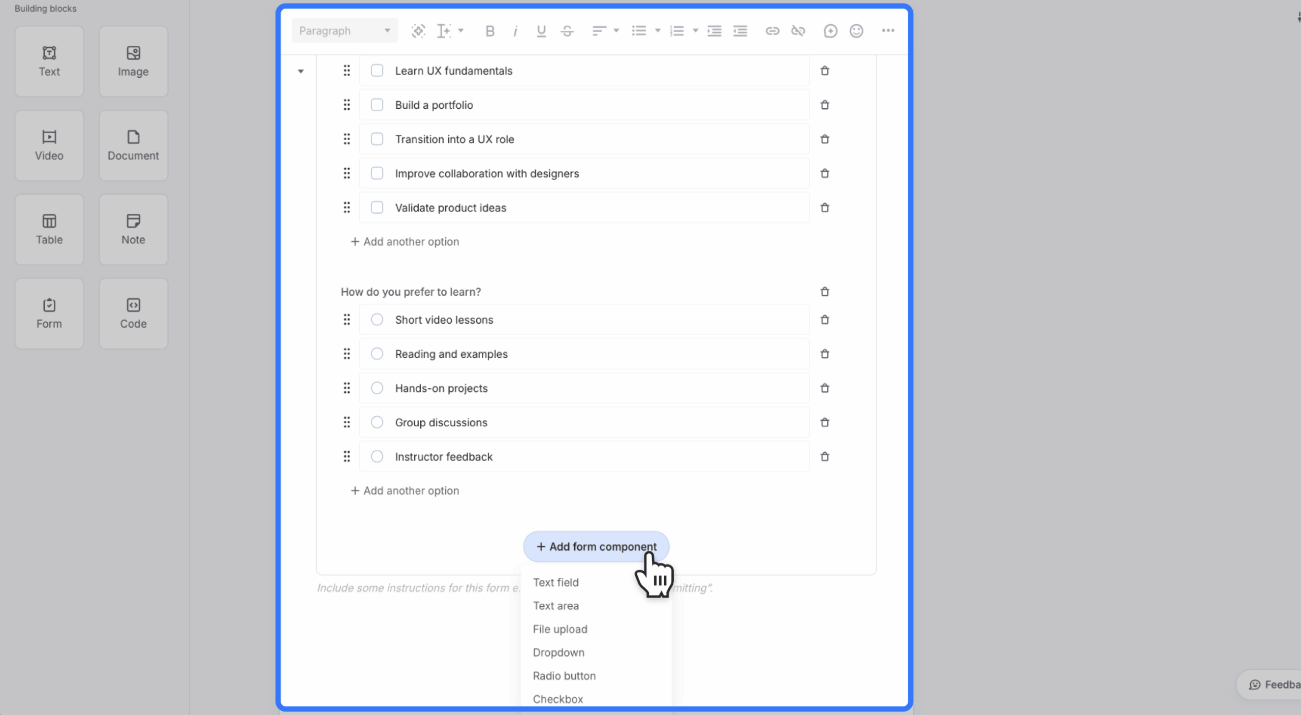Viewport: 1301px width, 715px height.
Task: Open the Paragraph style dropdown
Action: coord(345,30)
